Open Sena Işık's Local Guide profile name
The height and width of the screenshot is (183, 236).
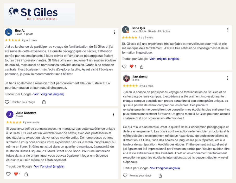(138, 28)
